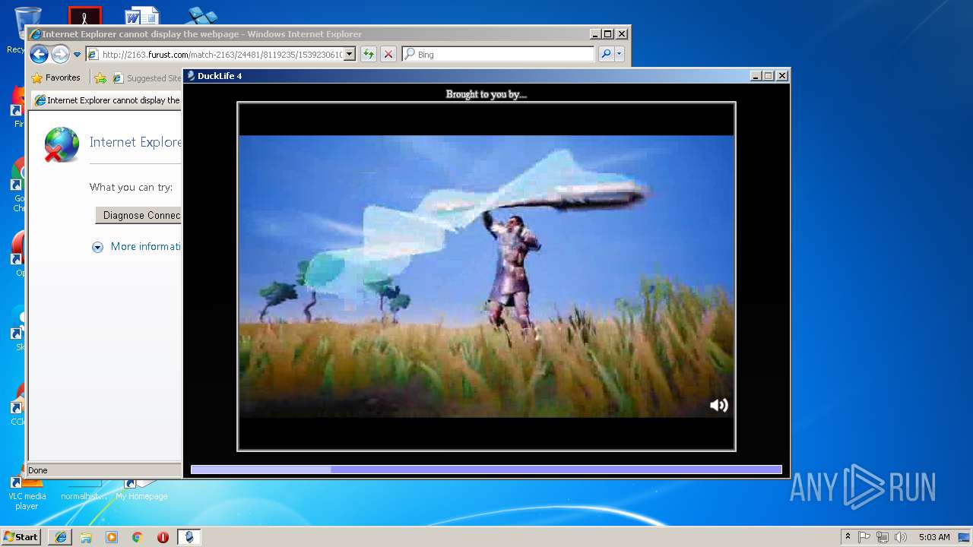Click the 'Done' status bar text
Screen dimensions: 973x547
click(x=38, y=470)
